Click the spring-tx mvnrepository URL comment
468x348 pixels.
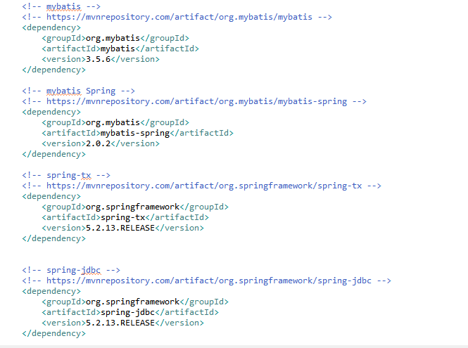[202, 186]
